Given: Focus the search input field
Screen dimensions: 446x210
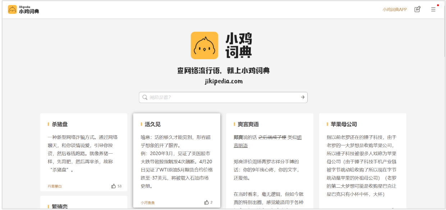Looking at the screenshot, I should coord(223,97).
